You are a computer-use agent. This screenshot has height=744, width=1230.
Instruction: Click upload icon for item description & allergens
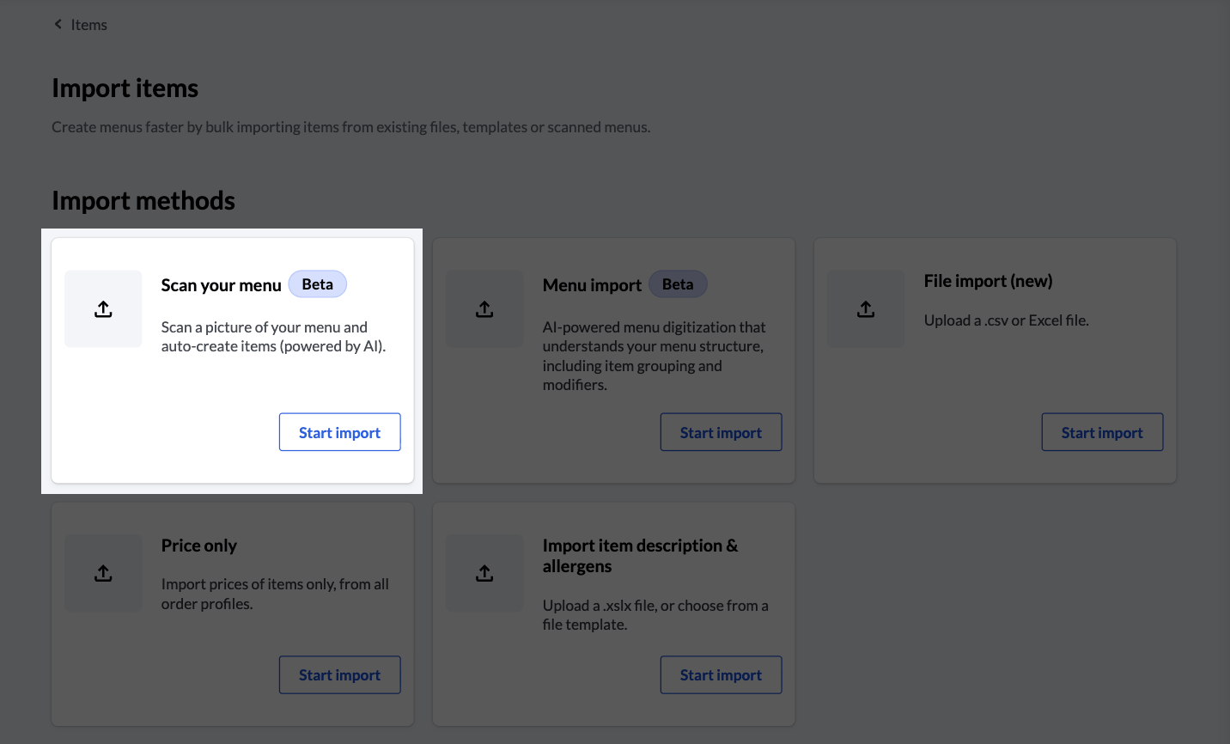coord(484,573)
